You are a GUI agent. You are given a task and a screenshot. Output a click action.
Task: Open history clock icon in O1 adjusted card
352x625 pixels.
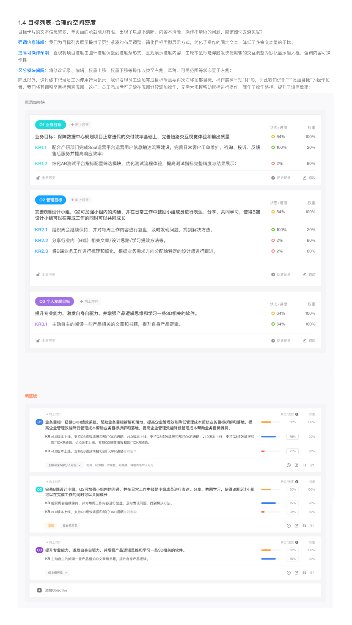click(288, 465)
